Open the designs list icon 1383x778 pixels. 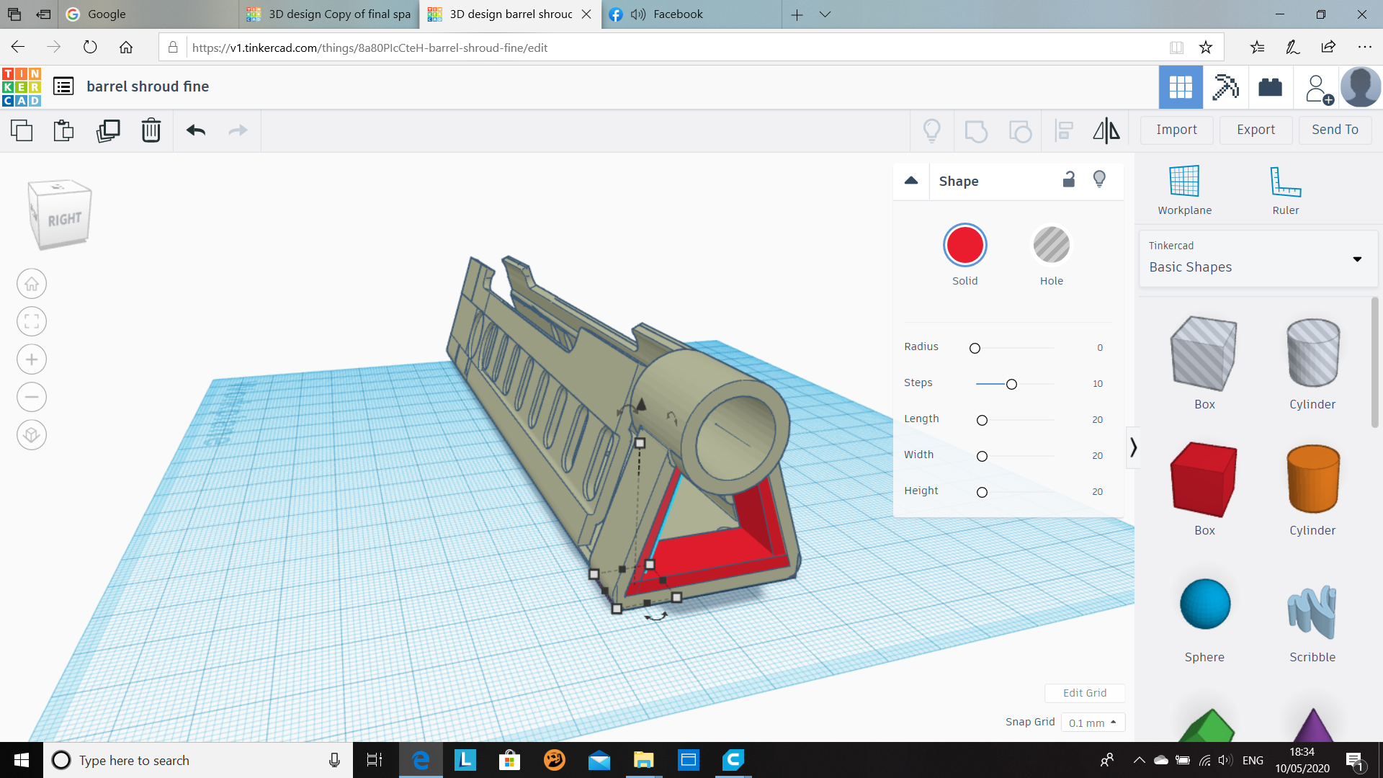coord(63,86)
